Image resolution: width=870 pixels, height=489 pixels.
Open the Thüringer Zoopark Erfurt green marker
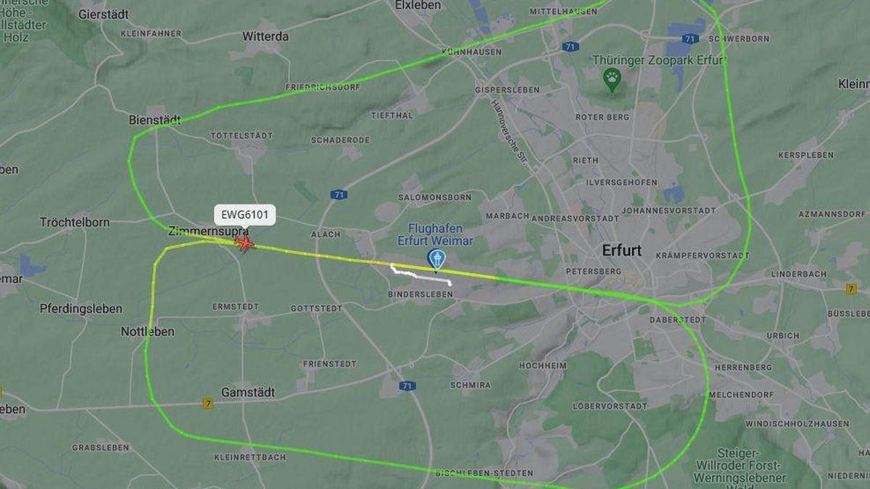pos(612,80)
